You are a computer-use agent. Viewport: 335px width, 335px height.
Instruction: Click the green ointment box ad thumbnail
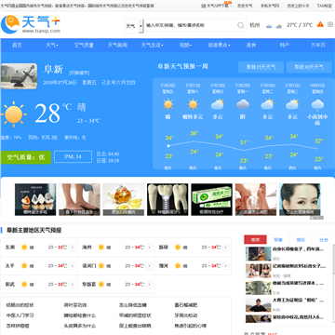(x=211, y=199)
